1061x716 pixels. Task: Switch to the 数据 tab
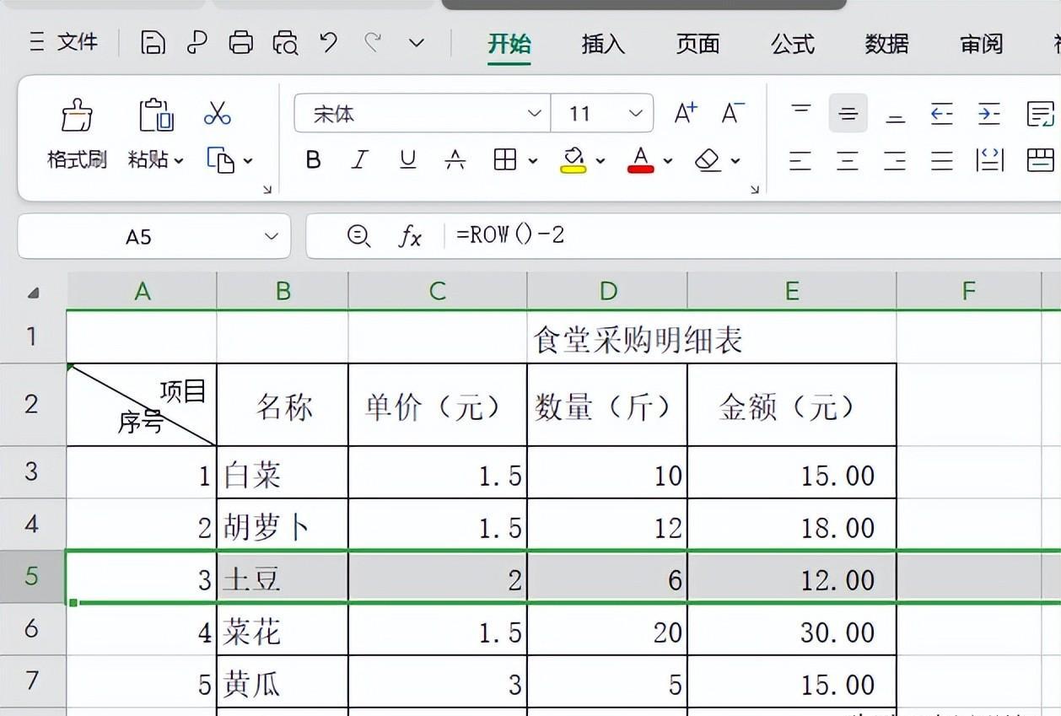(x=887, y=44)
